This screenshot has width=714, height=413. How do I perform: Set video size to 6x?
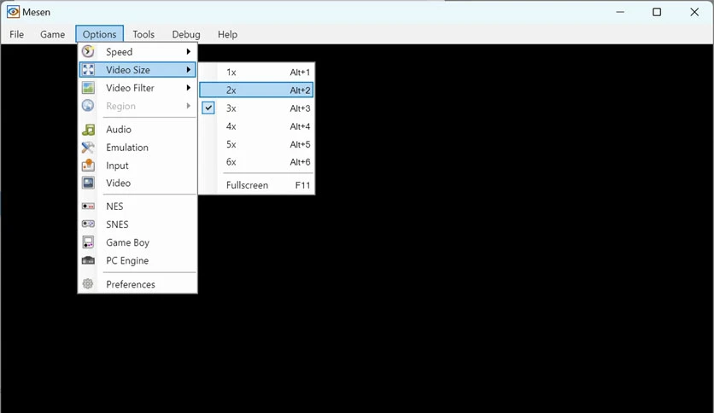256,162
